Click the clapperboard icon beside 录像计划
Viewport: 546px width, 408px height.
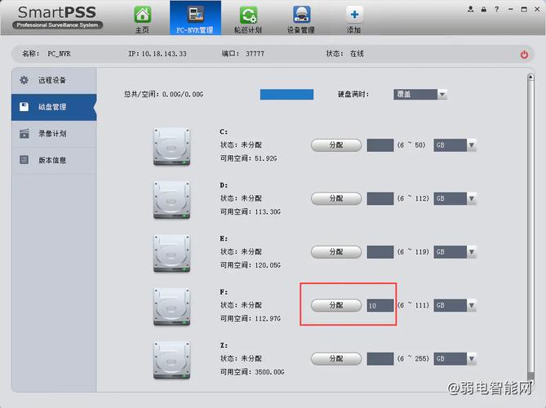click(24, 133)
